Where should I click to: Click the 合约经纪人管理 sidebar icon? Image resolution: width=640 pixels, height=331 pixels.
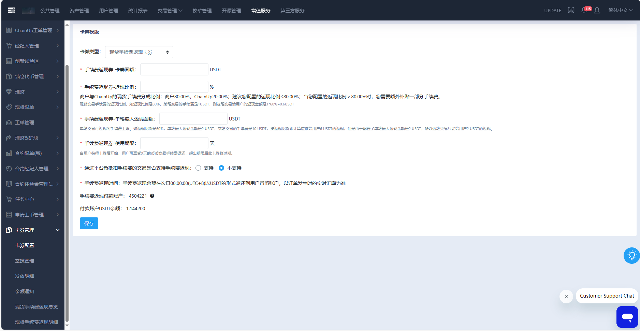point(9,169)
